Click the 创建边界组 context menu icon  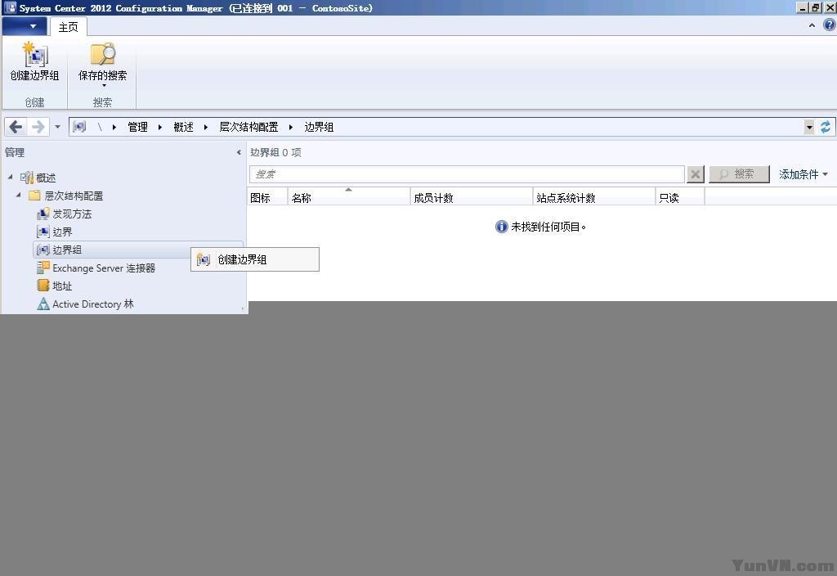point(204,259)
